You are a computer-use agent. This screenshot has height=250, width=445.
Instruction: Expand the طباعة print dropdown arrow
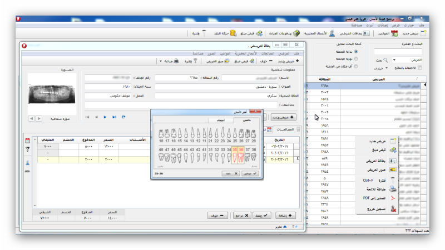(x=160, y=61)
